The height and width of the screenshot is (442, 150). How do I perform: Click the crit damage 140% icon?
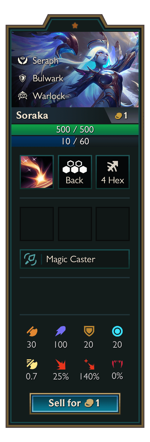click(89, 364)
